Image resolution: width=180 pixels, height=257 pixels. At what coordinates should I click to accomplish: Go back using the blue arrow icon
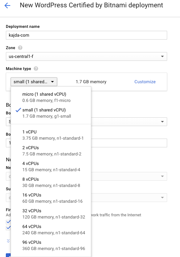[x=7, y=5]
